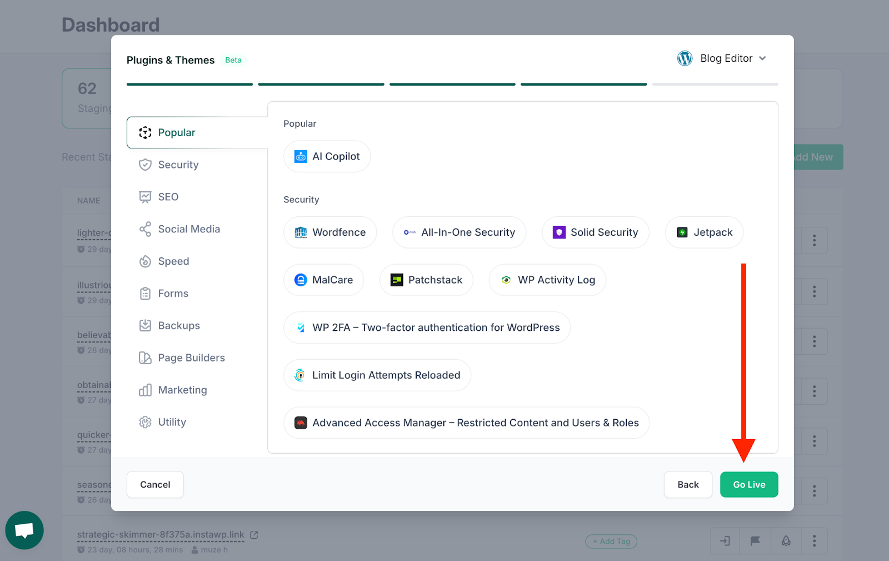Click the WordPress logo icon

pyautogui.click(x=685, y=58)
